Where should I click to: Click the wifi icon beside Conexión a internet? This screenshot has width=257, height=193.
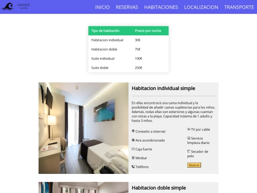(133, 131)
